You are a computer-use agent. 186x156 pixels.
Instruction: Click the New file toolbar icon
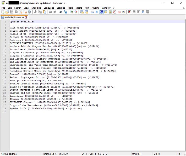(3, 12)
